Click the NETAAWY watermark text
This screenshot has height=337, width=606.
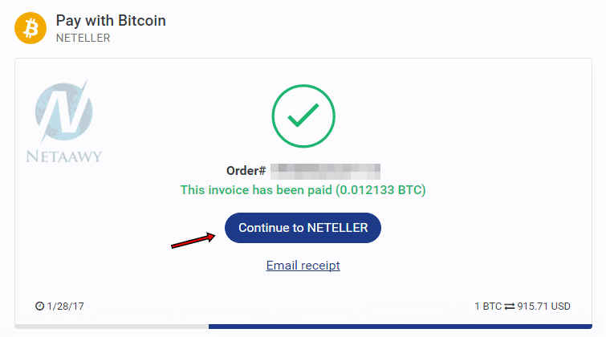click(x=63, y=156)
